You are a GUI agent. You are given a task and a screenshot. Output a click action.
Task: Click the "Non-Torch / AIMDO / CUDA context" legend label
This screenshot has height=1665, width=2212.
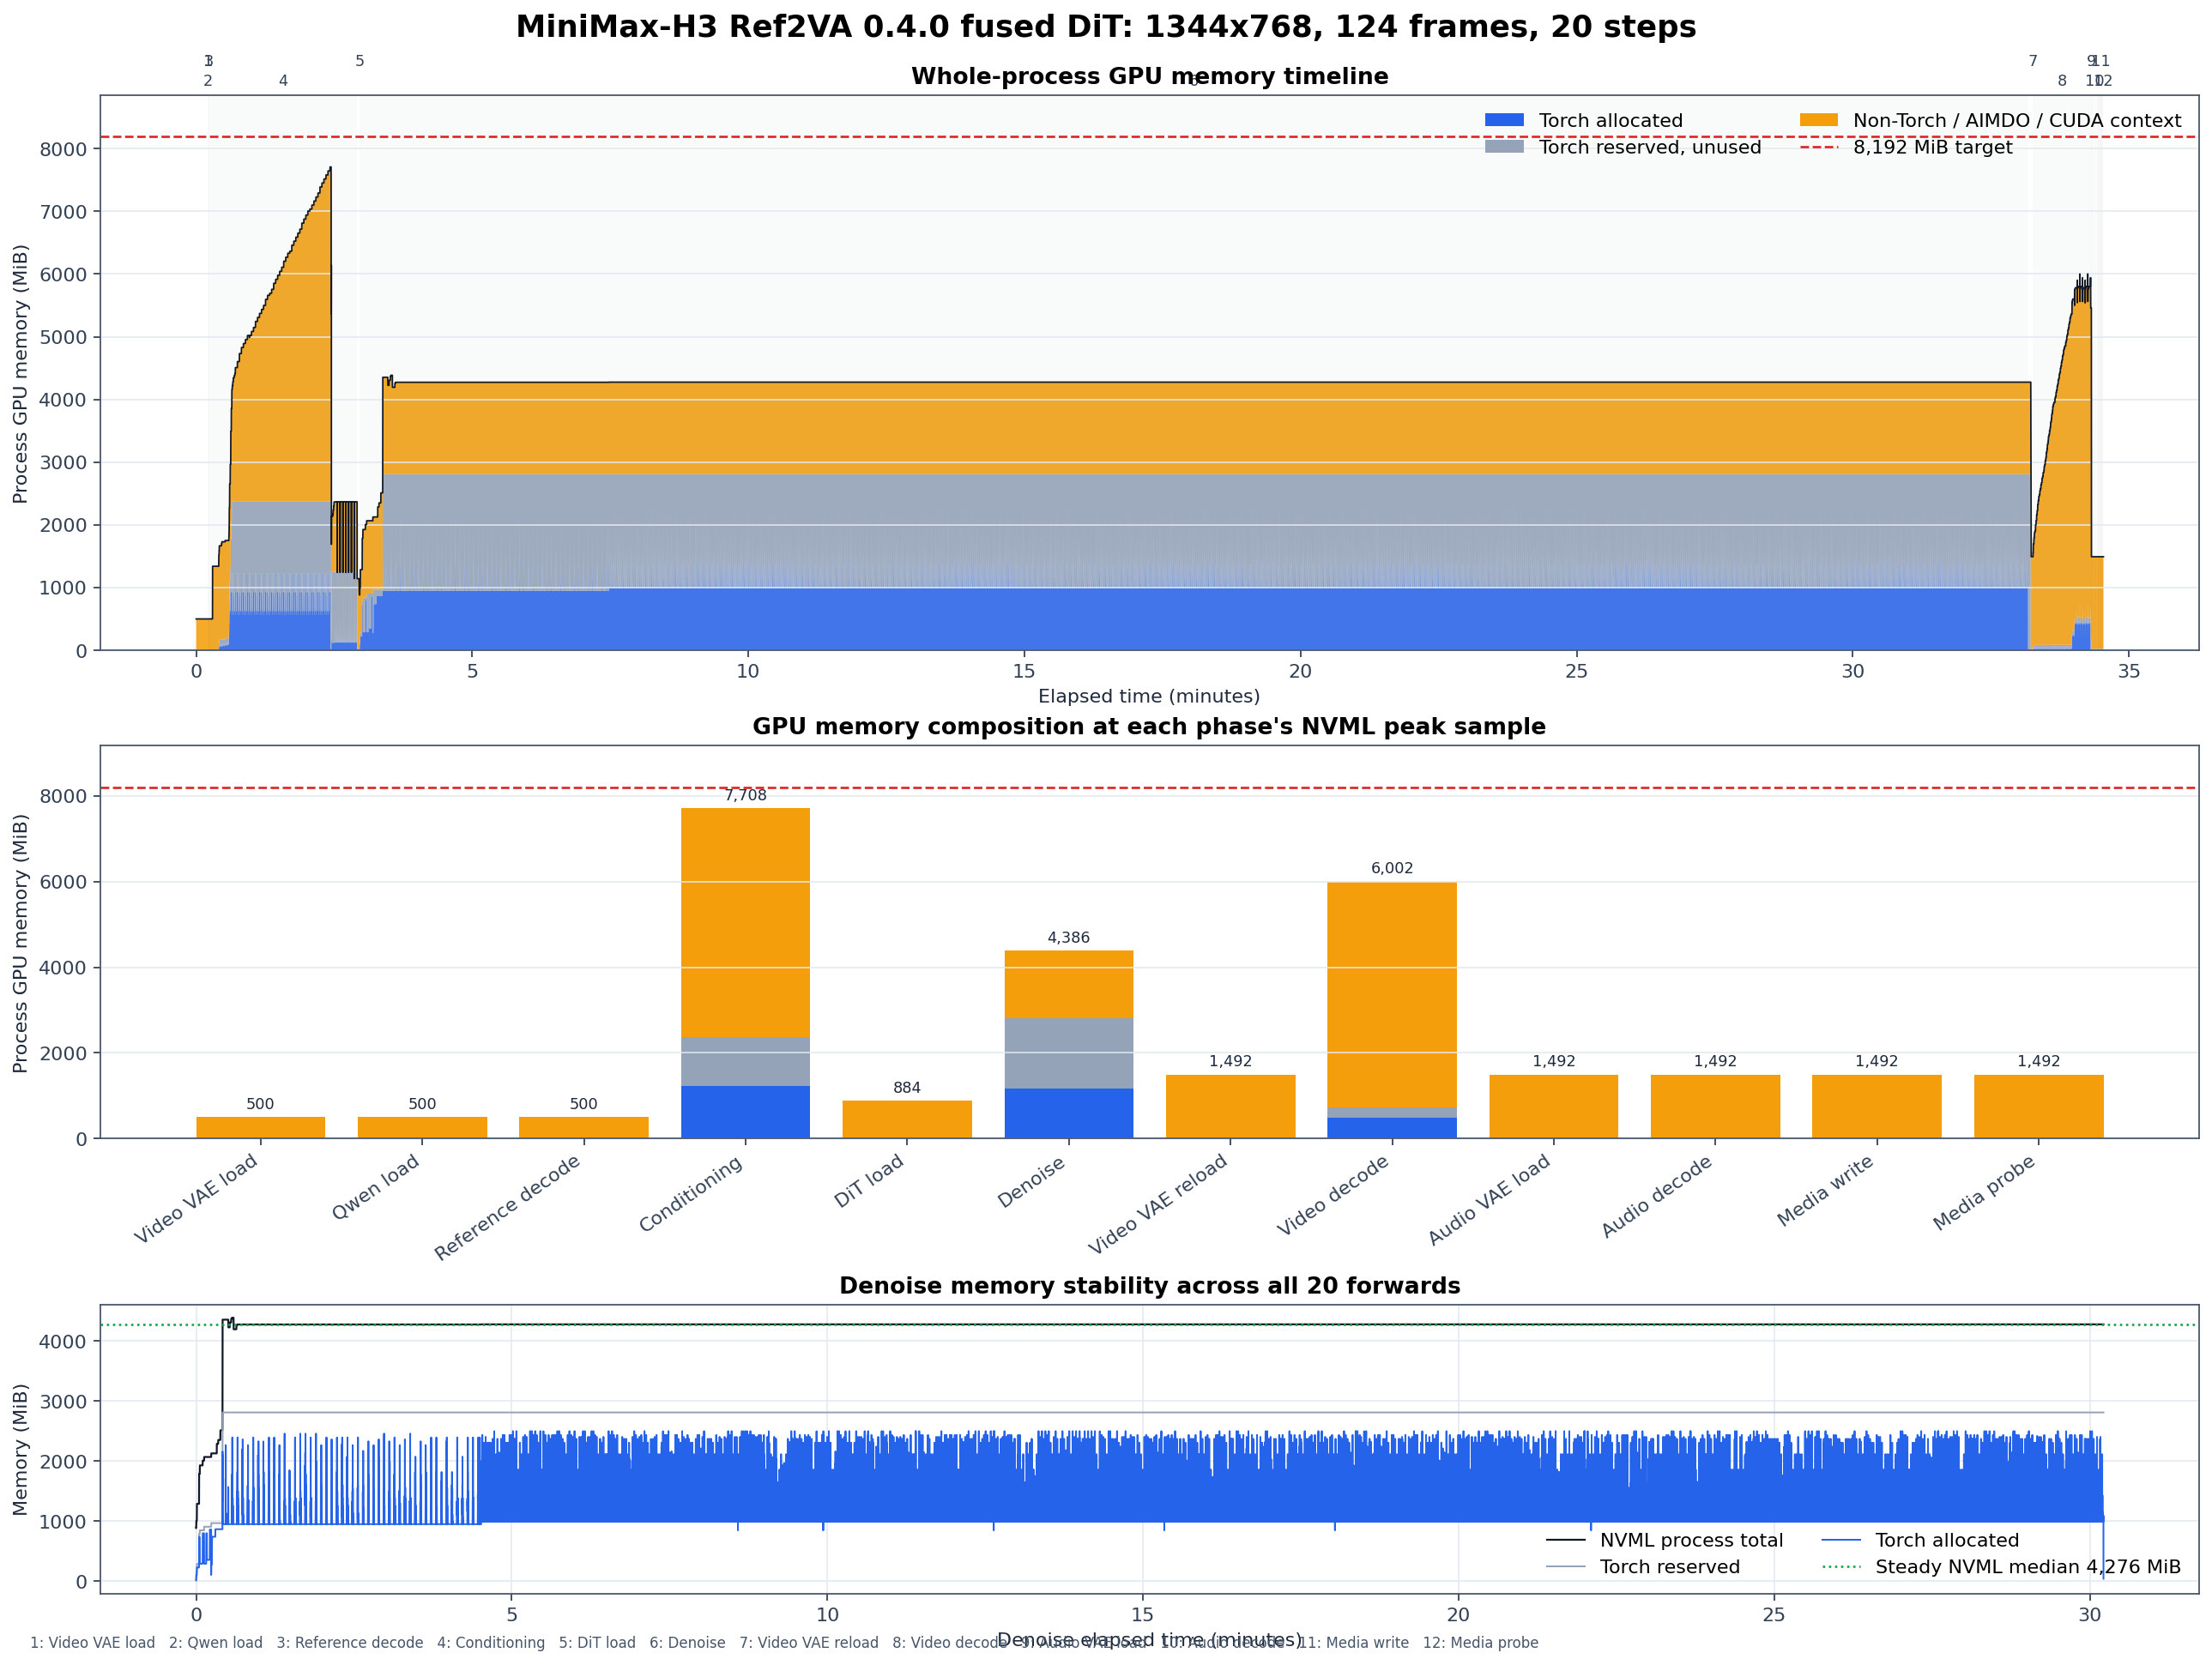click(x=2017, y=121)
